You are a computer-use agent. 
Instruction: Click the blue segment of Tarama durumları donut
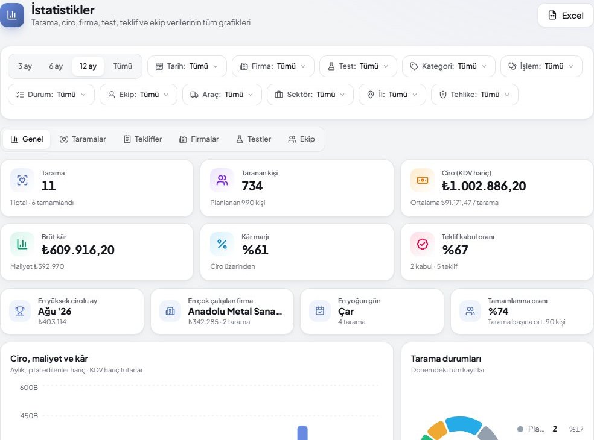coord(463,424)
